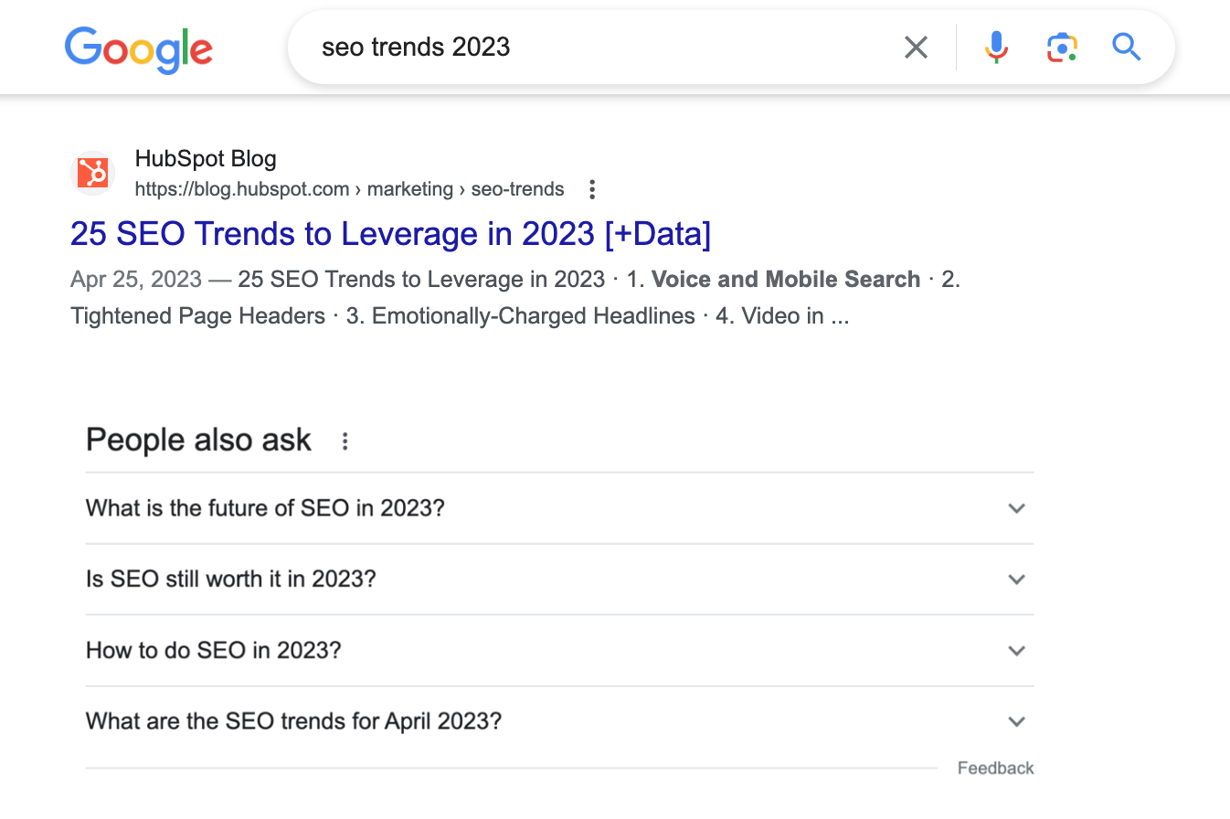Click the search magnifier icon
This screenshot has width=1230, height=819.
click(1126, 47)
